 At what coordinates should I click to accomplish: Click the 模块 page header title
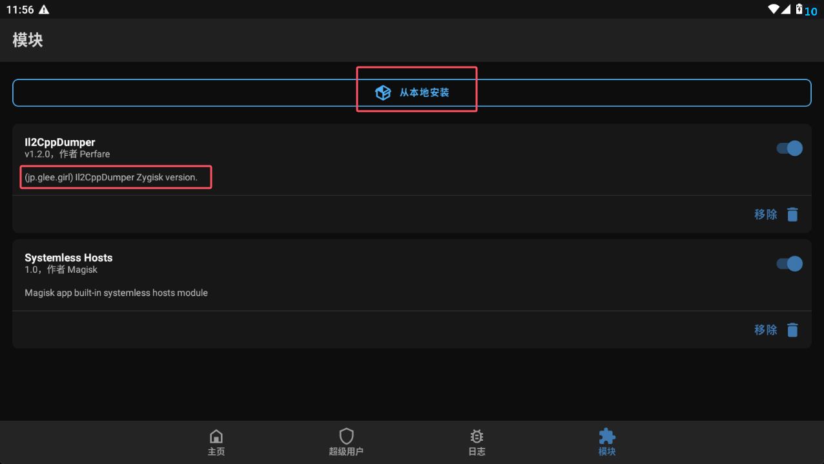(x=28, y=40)
